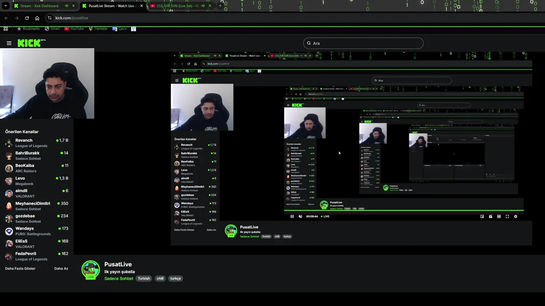Toggle the fullscreen icon on the 00:09:44 player bar
545x306 pixels.
tap(507, 216)
